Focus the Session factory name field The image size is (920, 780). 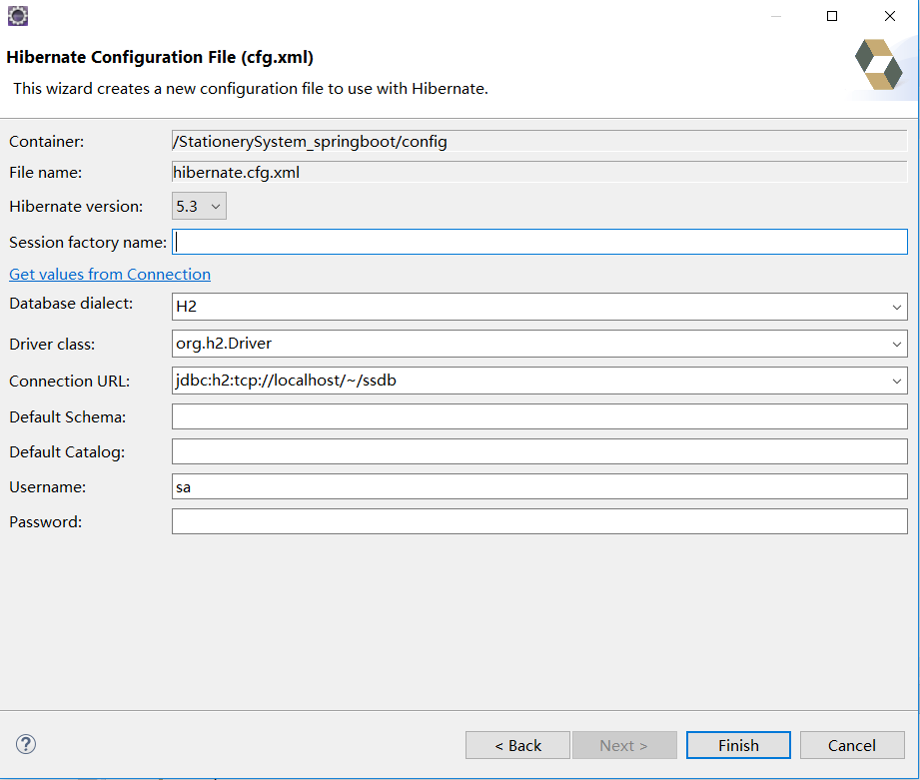point(539,242)
